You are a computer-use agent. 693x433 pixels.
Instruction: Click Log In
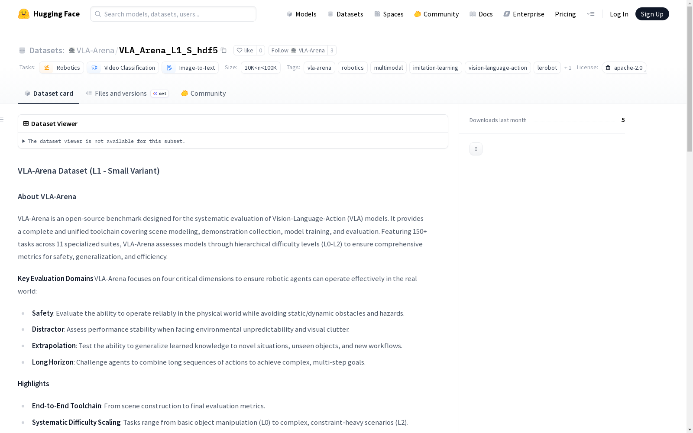click(x=619, y=14)
